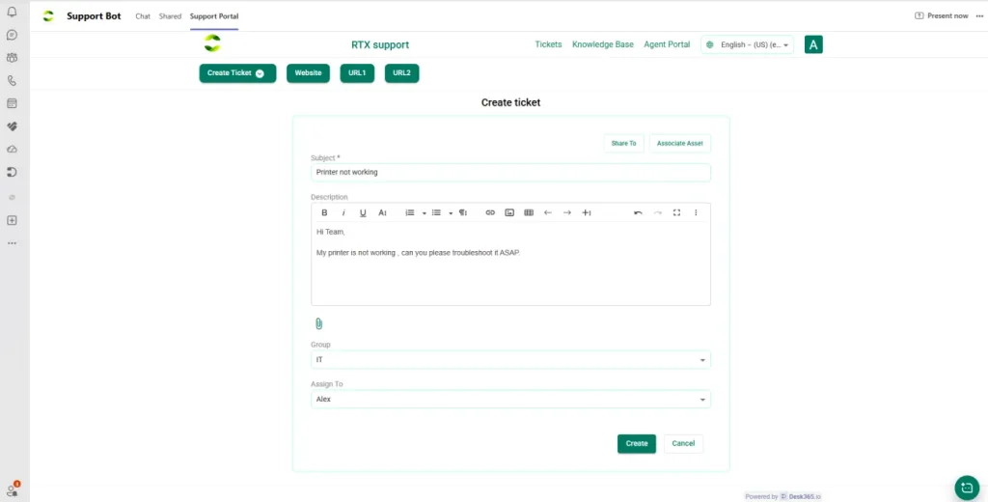Click Apps plus icon in sidebar

pos(12,220)
